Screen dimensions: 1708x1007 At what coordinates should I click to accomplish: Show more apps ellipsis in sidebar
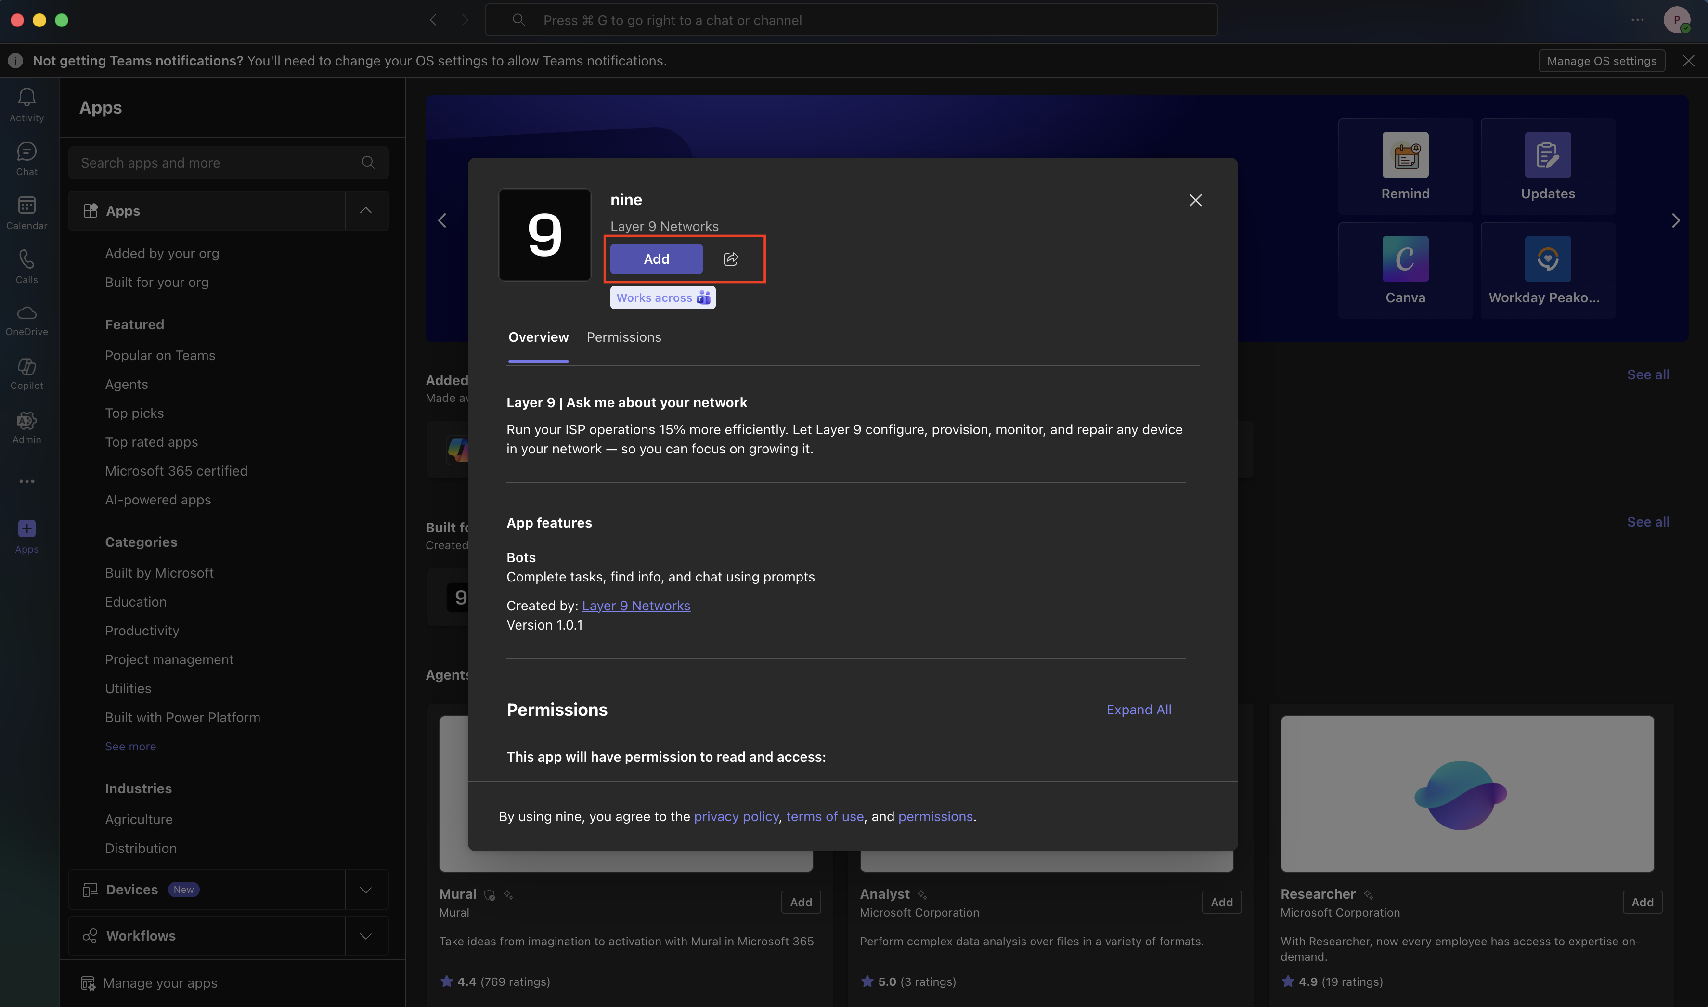click(x=26, y=481)
